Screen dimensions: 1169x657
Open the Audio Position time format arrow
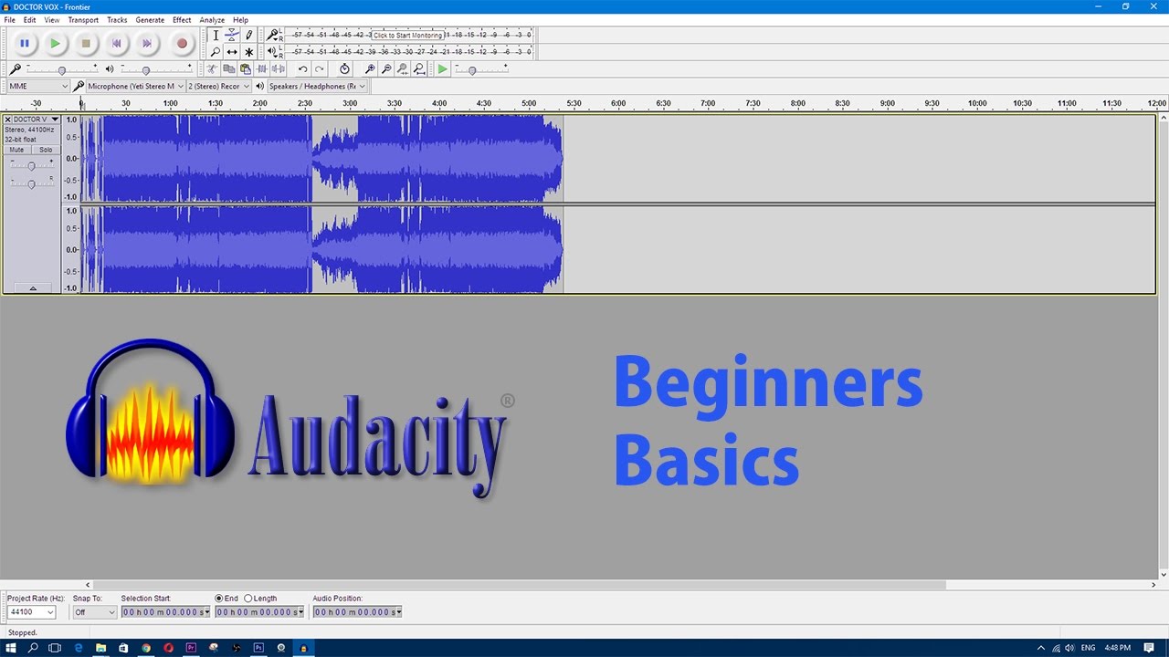[399, 612]
